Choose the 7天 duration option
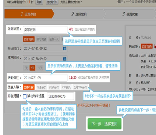Screen dimensions: 156x135 [32, 68]
